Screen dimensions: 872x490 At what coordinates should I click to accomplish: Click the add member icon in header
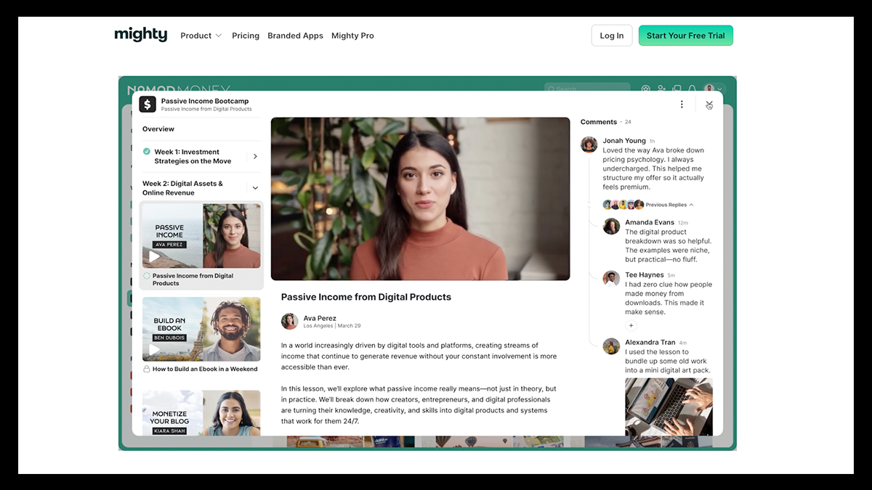pos(661,89)
